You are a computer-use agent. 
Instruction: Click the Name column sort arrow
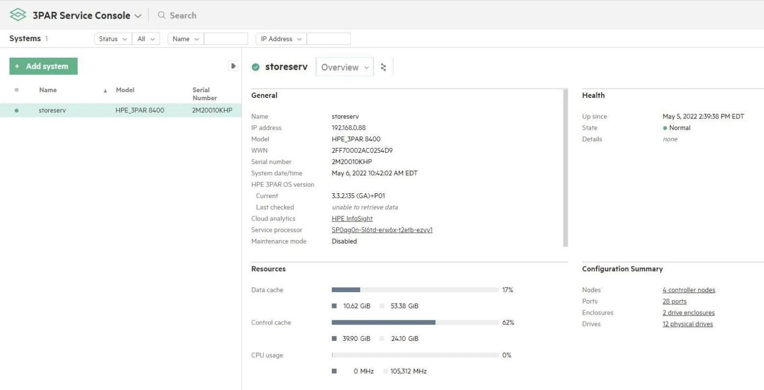pos(105,91)
